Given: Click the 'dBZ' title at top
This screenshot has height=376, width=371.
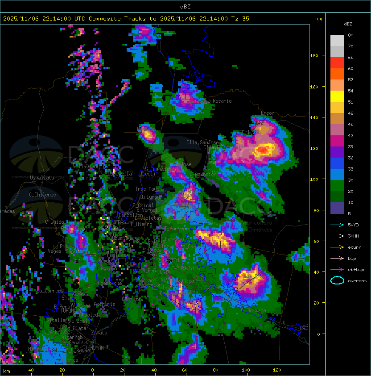Looking at the screenshot, I should coord(185,6).
